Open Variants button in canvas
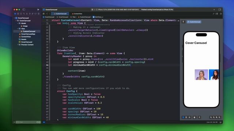Viewport: 234px width, 131px height. [x=189, y=117]
